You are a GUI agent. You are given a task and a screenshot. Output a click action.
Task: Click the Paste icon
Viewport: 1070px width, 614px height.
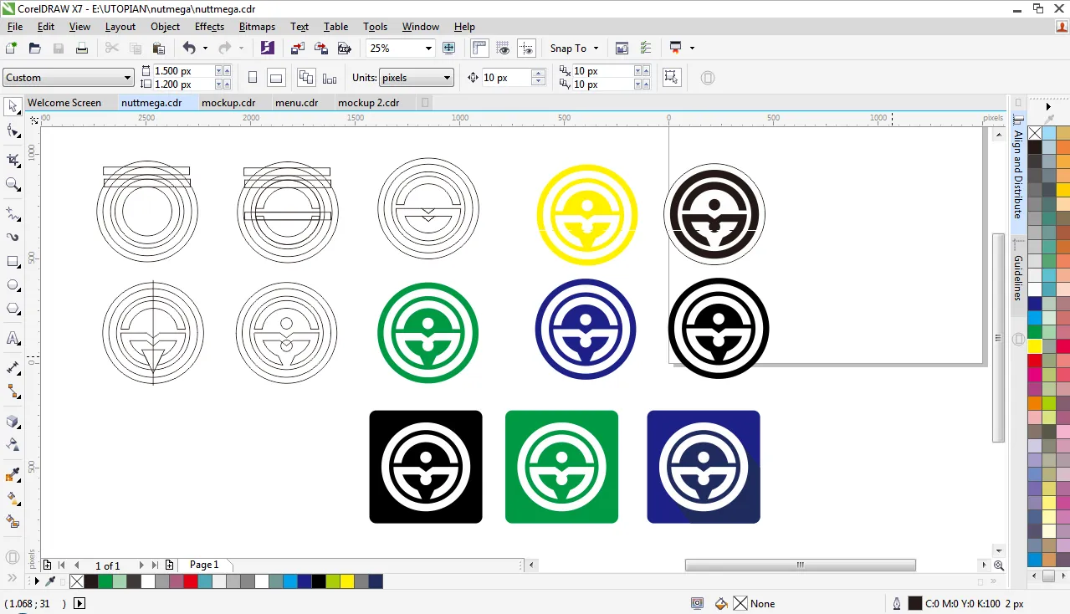pos(158,49)
